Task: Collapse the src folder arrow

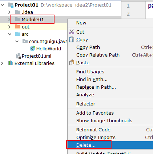Action: point(10,34)
